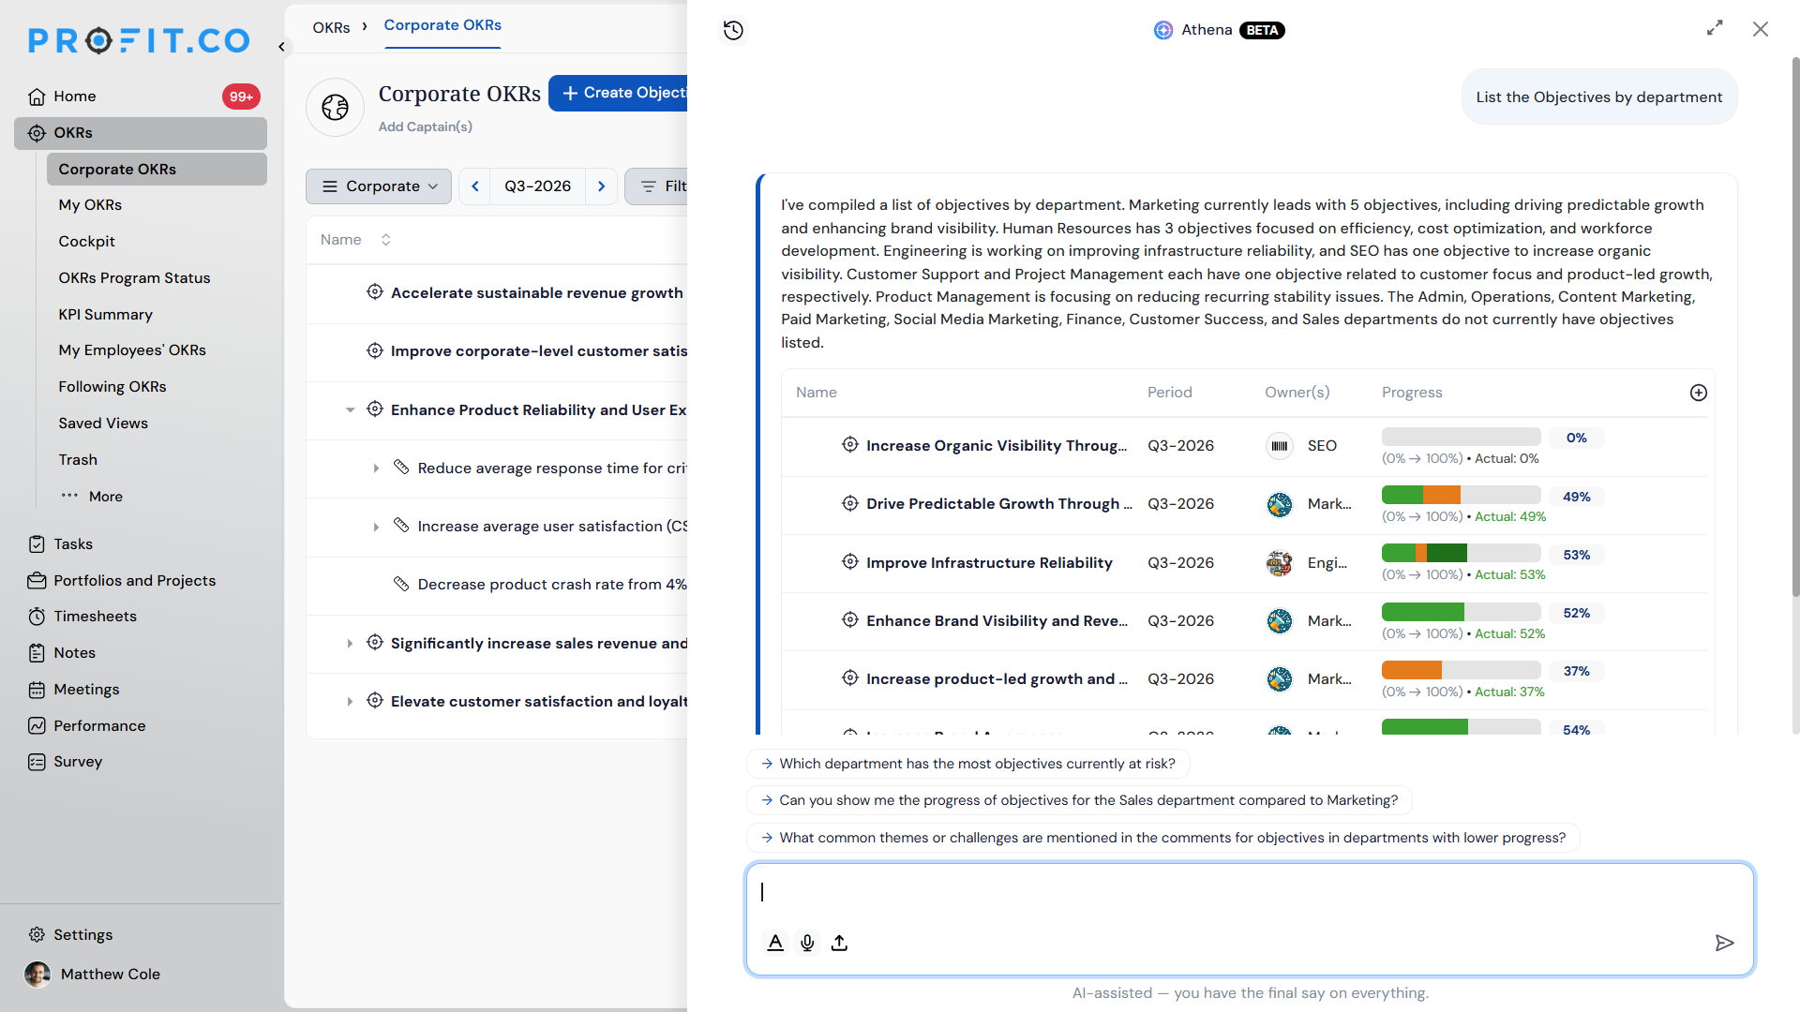This screenshot has width=1800, height=1012.
Task: Select Corporate OKRs sub-item in sidebar
Action: tap(157, 170)
